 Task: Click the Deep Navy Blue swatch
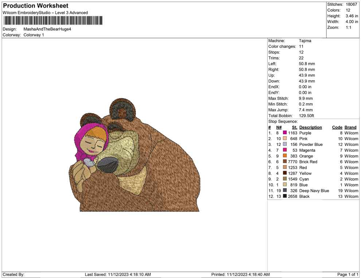285,191
